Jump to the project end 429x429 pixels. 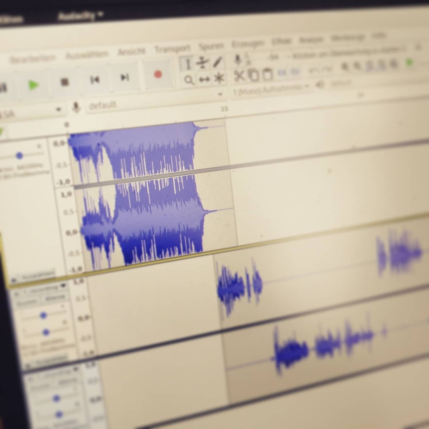[125, 78]
